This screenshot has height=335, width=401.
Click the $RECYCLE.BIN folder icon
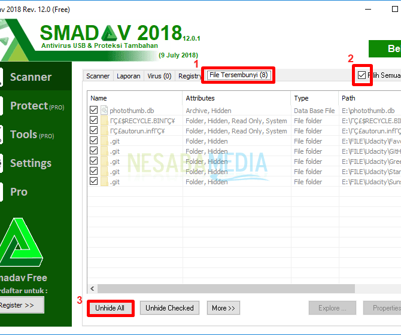coord(104,120)
